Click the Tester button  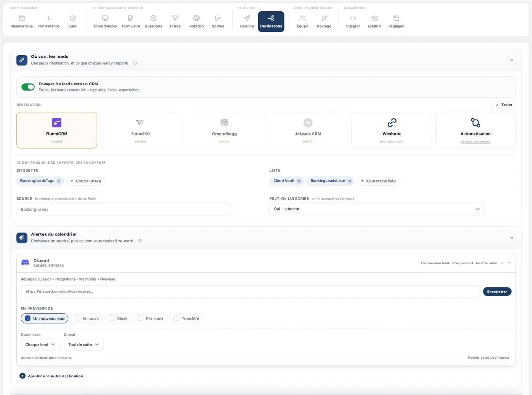(504, 105)
